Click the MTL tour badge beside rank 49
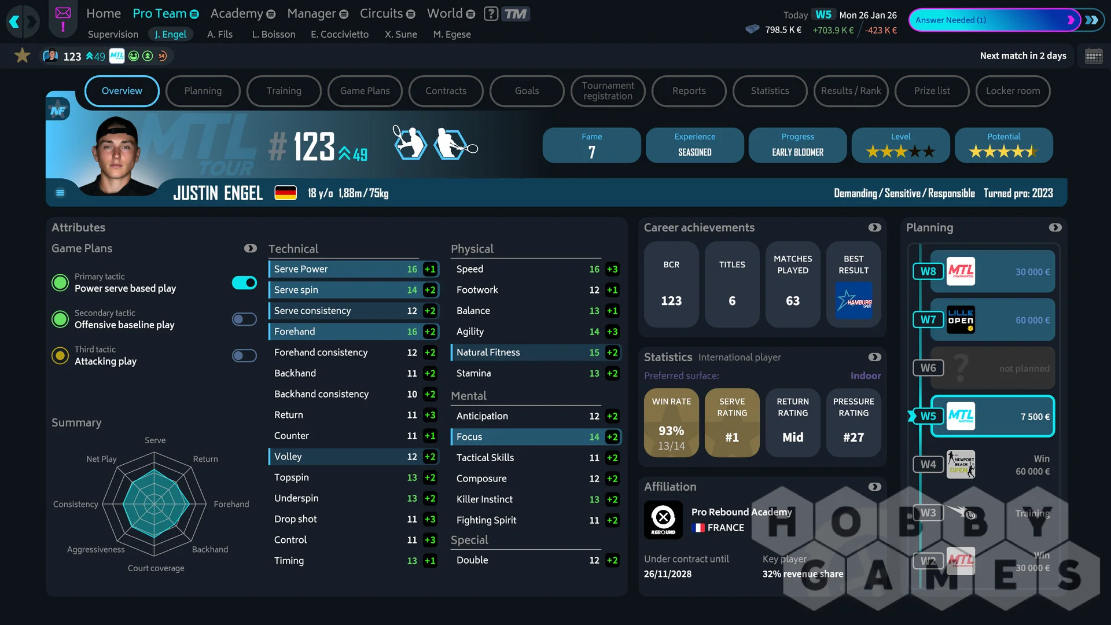This screenshot has height=625, width=1111. (x=117, y=56)
